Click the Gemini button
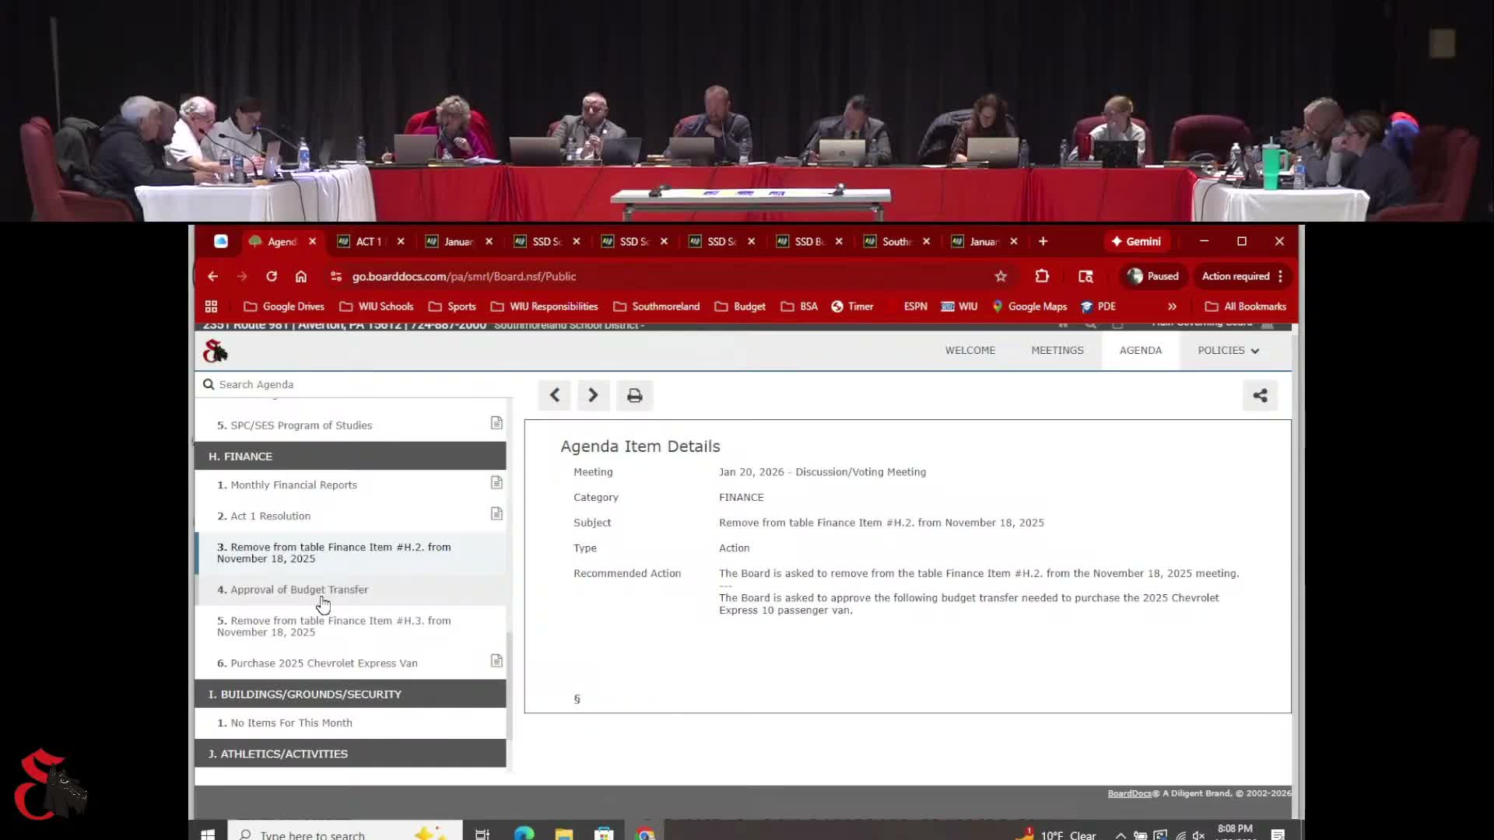 click(x=1136, y=241)
